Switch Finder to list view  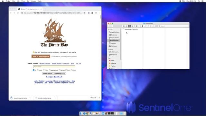point(126,26)
